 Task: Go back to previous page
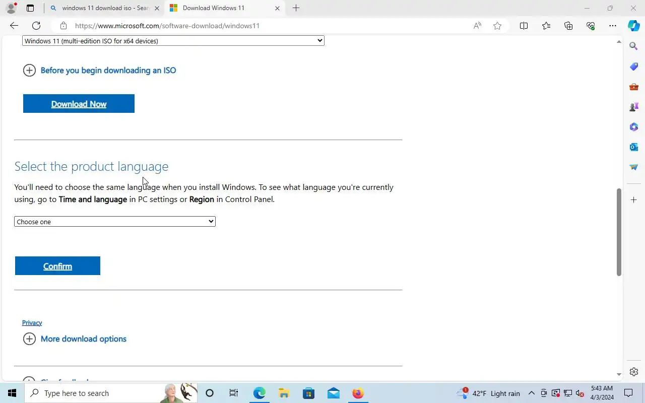[14, 26]
